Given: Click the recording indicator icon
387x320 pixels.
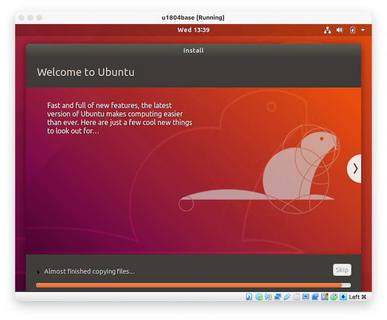Looking at the screenshot, I should coord(315,297).
